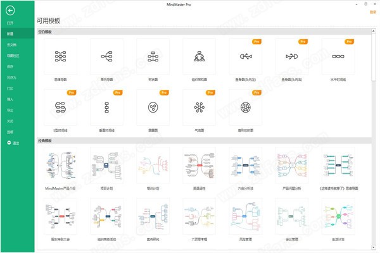Choose the 生活计划 life plan template
Screen dimensions: 380x253
[x=338, y=216]
